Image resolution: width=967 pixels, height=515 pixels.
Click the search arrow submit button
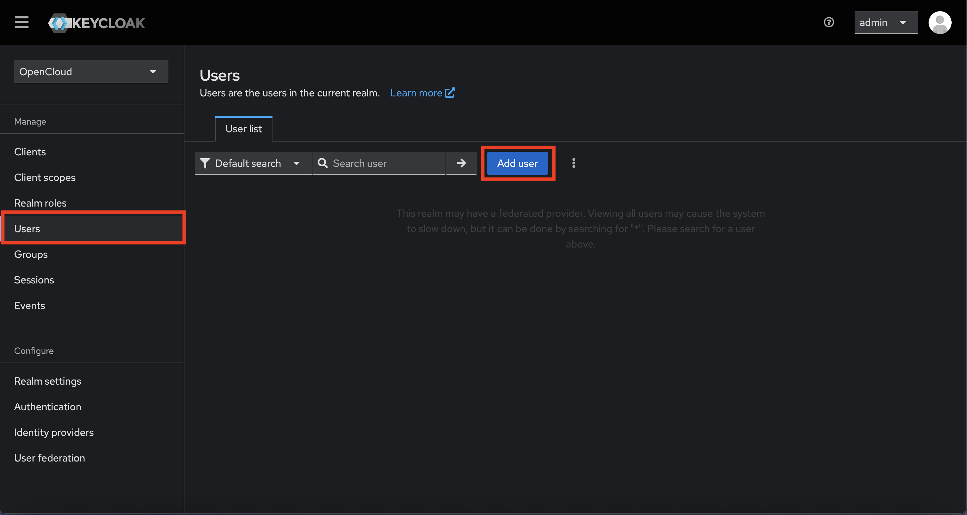pos(461,163)
